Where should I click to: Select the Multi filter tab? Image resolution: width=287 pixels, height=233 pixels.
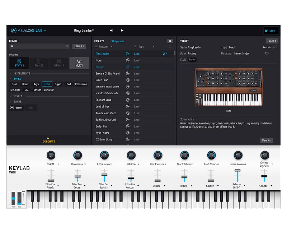point(79,63)
